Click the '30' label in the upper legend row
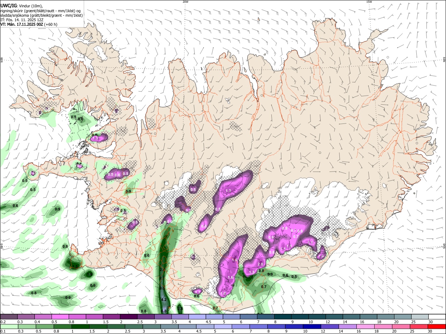 (x=430, y=322)
